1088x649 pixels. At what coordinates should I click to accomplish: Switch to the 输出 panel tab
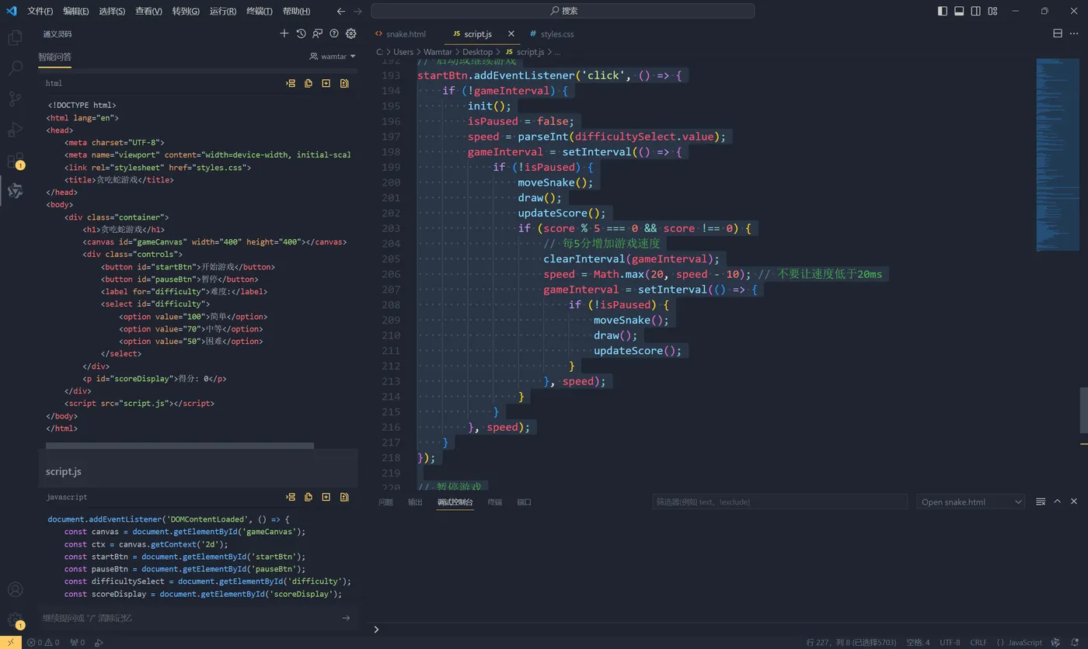(415, 501)
